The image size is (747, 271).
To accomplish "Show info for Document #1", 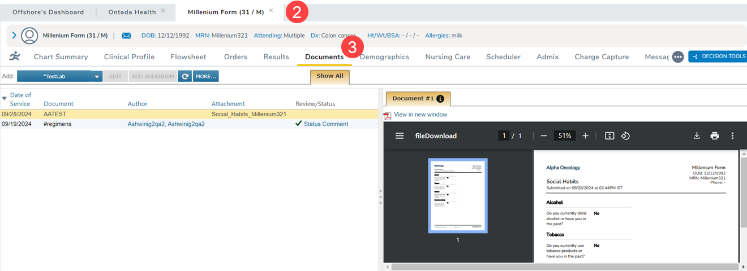I will coord(440,99).
